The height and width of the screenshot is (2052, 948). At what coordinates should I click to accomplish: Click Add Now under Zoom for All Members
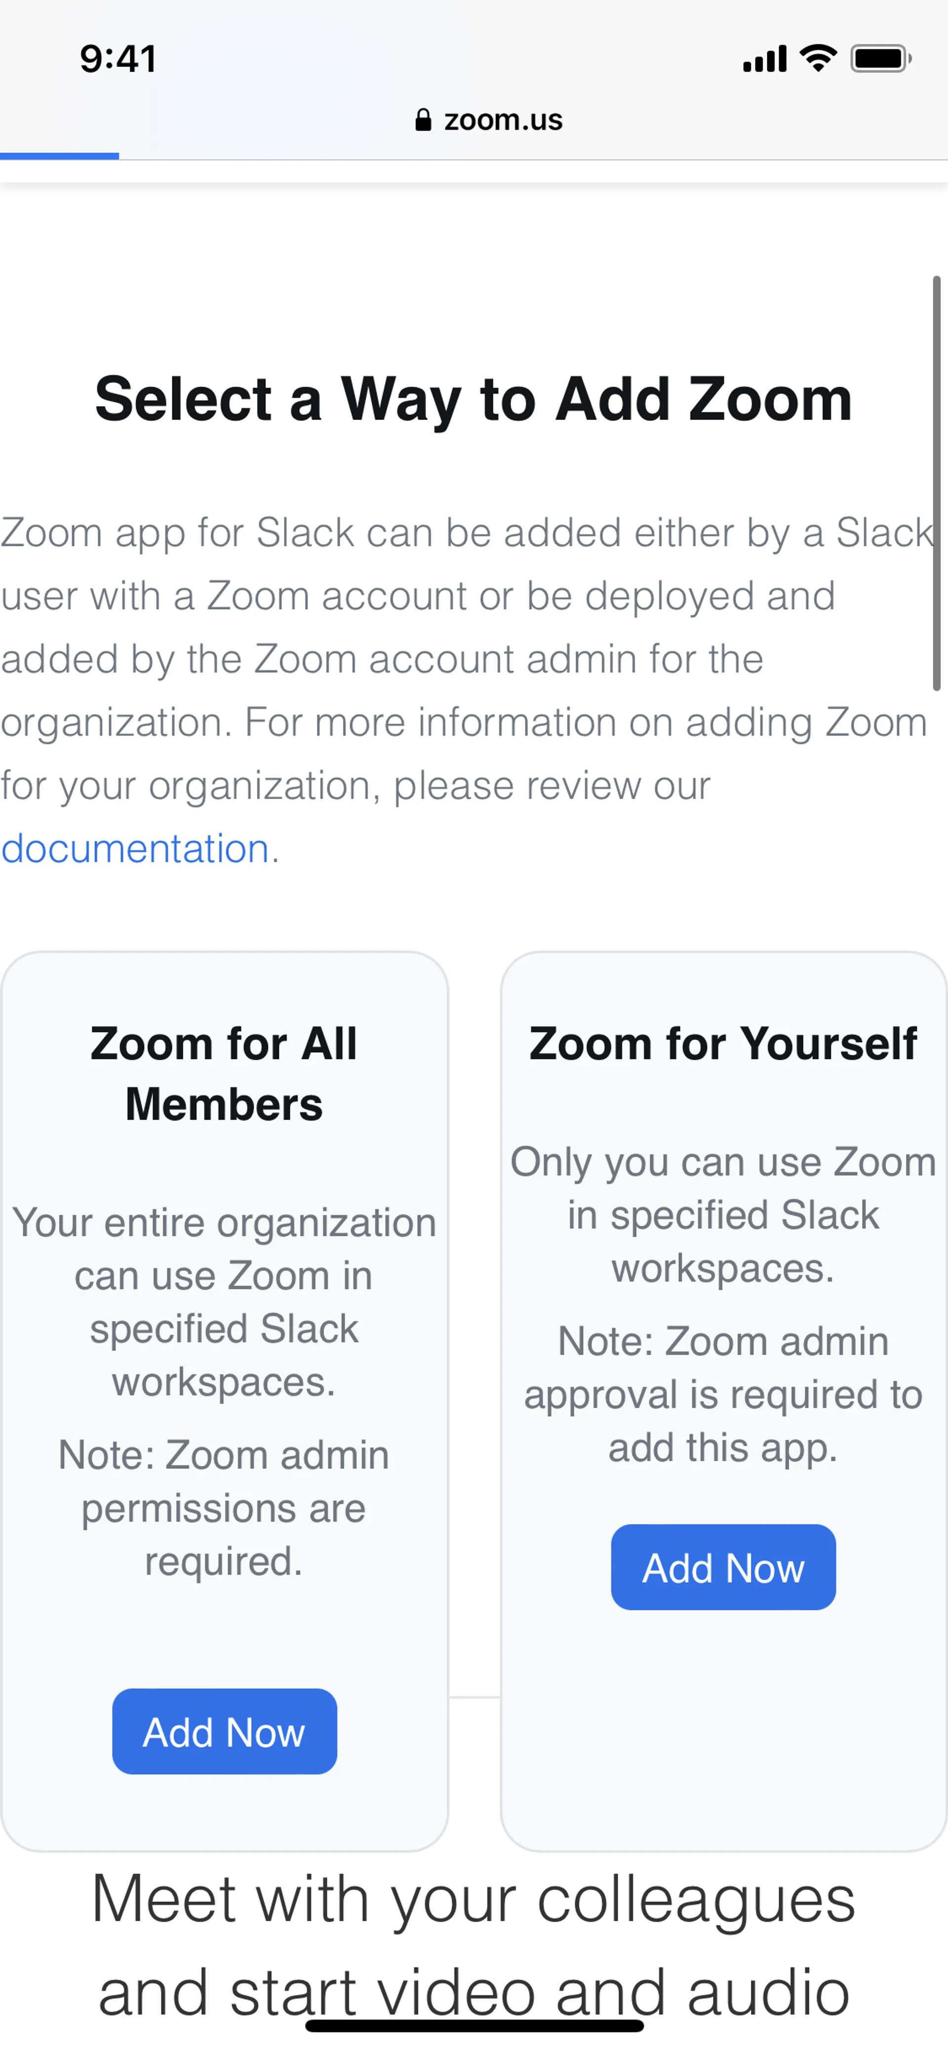click(224, 1733)
